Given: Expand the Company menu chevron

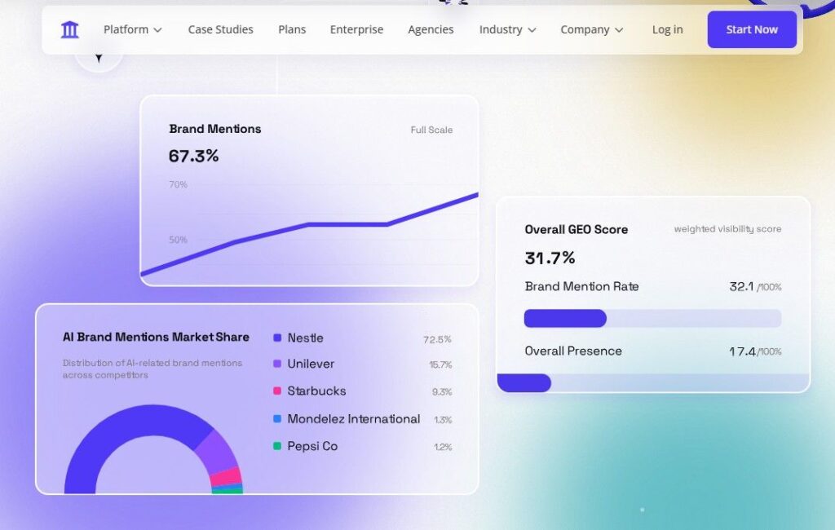Looking at the screenshot, I should (x=619, y=30).
